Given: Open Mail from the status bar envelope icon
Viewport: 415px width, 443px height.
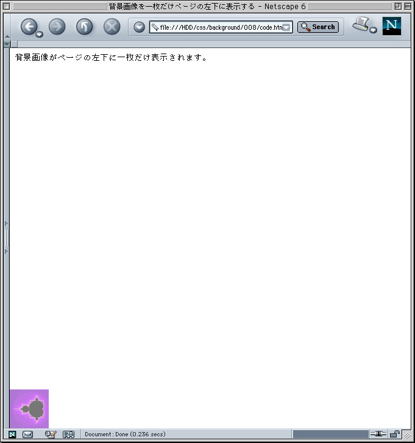Looking at the screenshot, I should point(28,434).
